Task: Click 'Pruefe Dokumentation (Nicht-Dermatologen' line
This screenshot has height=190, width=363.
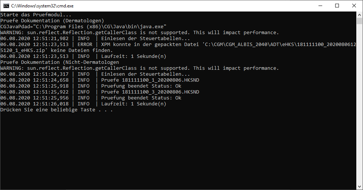Action: click(60, 62)
